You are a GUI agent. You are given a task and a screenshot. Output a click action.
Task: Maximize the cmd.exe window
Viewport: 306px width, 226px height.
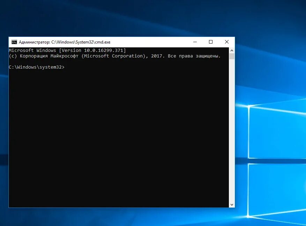[211, 42]
